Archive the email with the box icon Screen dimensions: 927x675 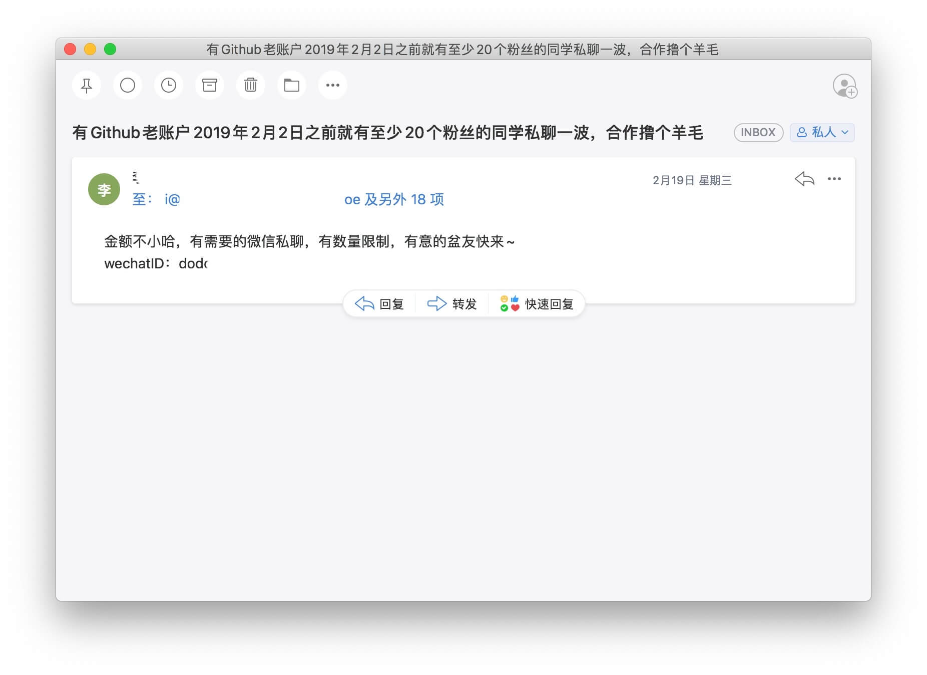coord(210,86)
